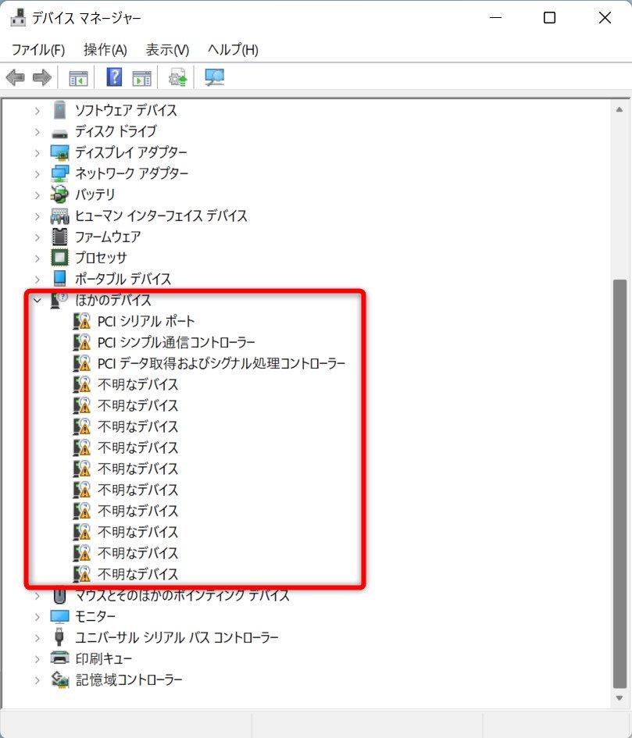Expand the バッテリ node
Viewport: 632px width, 738px height.
click(37, 195)
